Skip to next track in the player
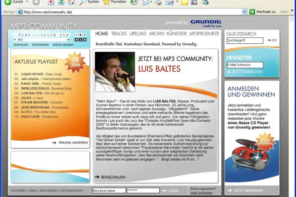The height and width of the screenshot is (197, 296). [69, 40]
